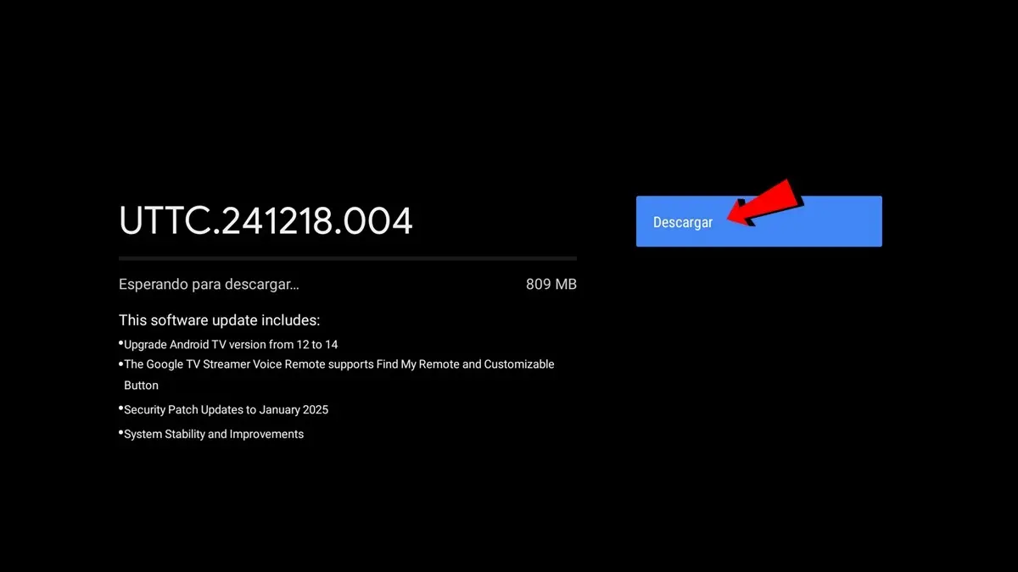The width and height of the screenshot is (1018, 572).
Task: Select the Google TV Streamer Voice Remote line
Action: 339,375
